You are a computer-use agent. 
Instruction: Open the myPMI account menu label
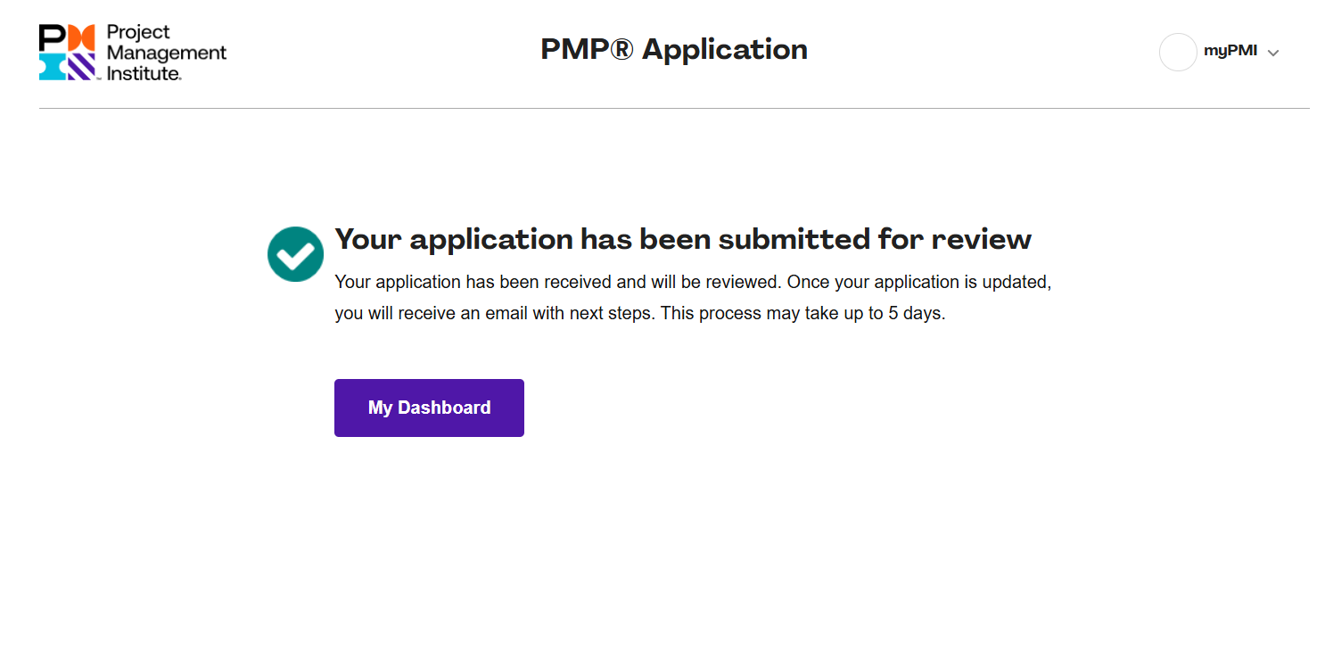[1230, 51]
